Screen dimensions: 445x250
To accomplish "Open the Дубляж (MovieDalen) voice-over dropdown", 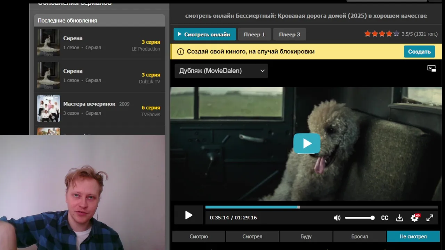I will (221, 71).
